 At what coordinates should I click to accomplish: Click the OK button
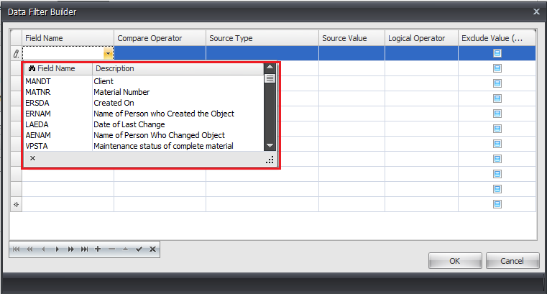454,261
